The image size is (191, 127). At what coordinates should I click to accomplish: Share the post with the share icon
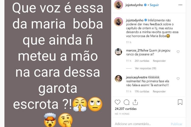[x=135, y=102]
